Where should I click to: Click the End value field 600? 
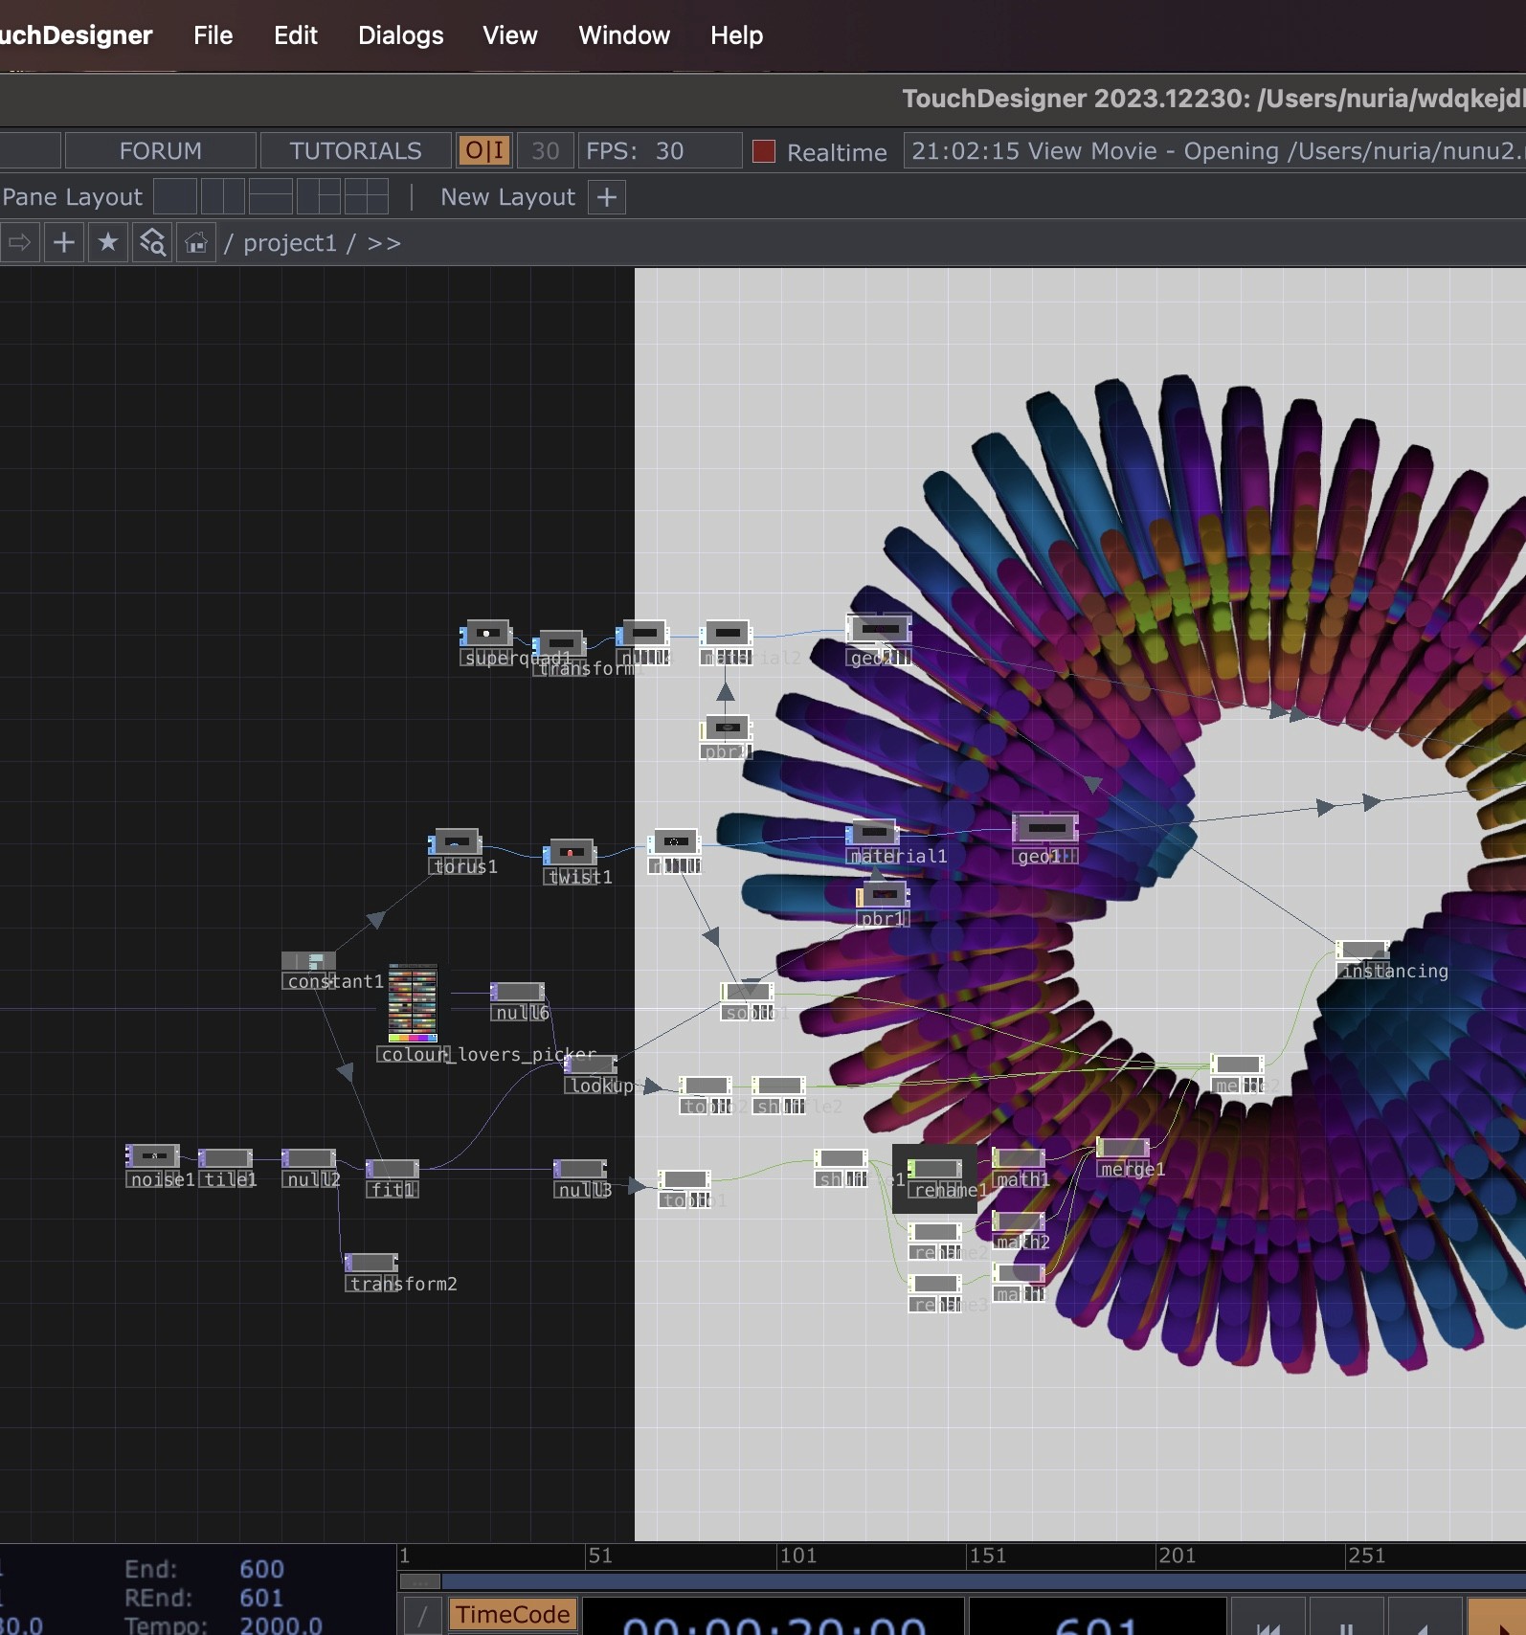click(x=261, y=1569)
